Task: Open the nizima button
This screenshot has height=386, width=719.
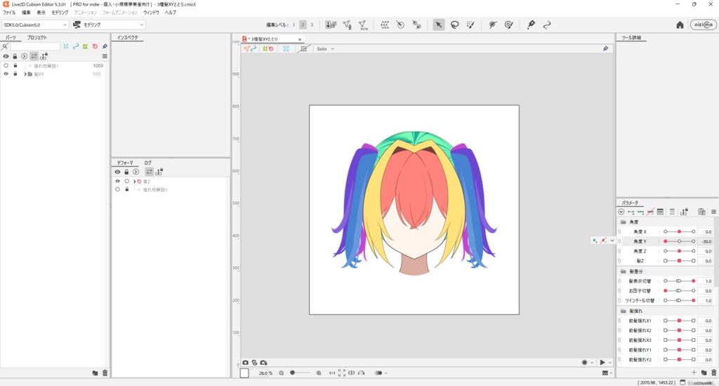Action: point(703,25)
